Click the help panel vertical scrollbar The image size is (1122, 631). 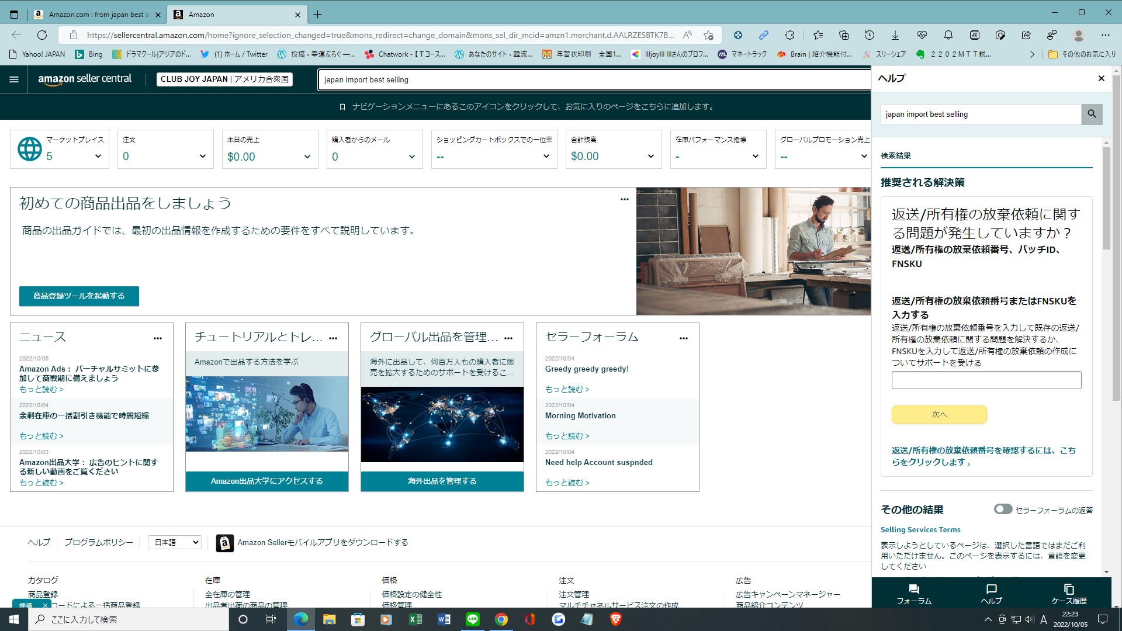(1106, 199)
